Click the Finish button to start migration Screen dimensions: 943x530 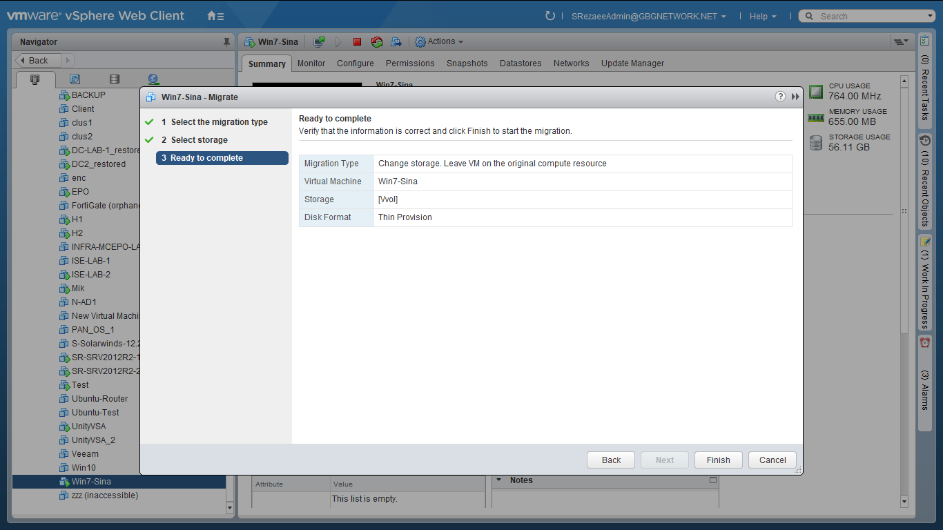coord(718,460)
